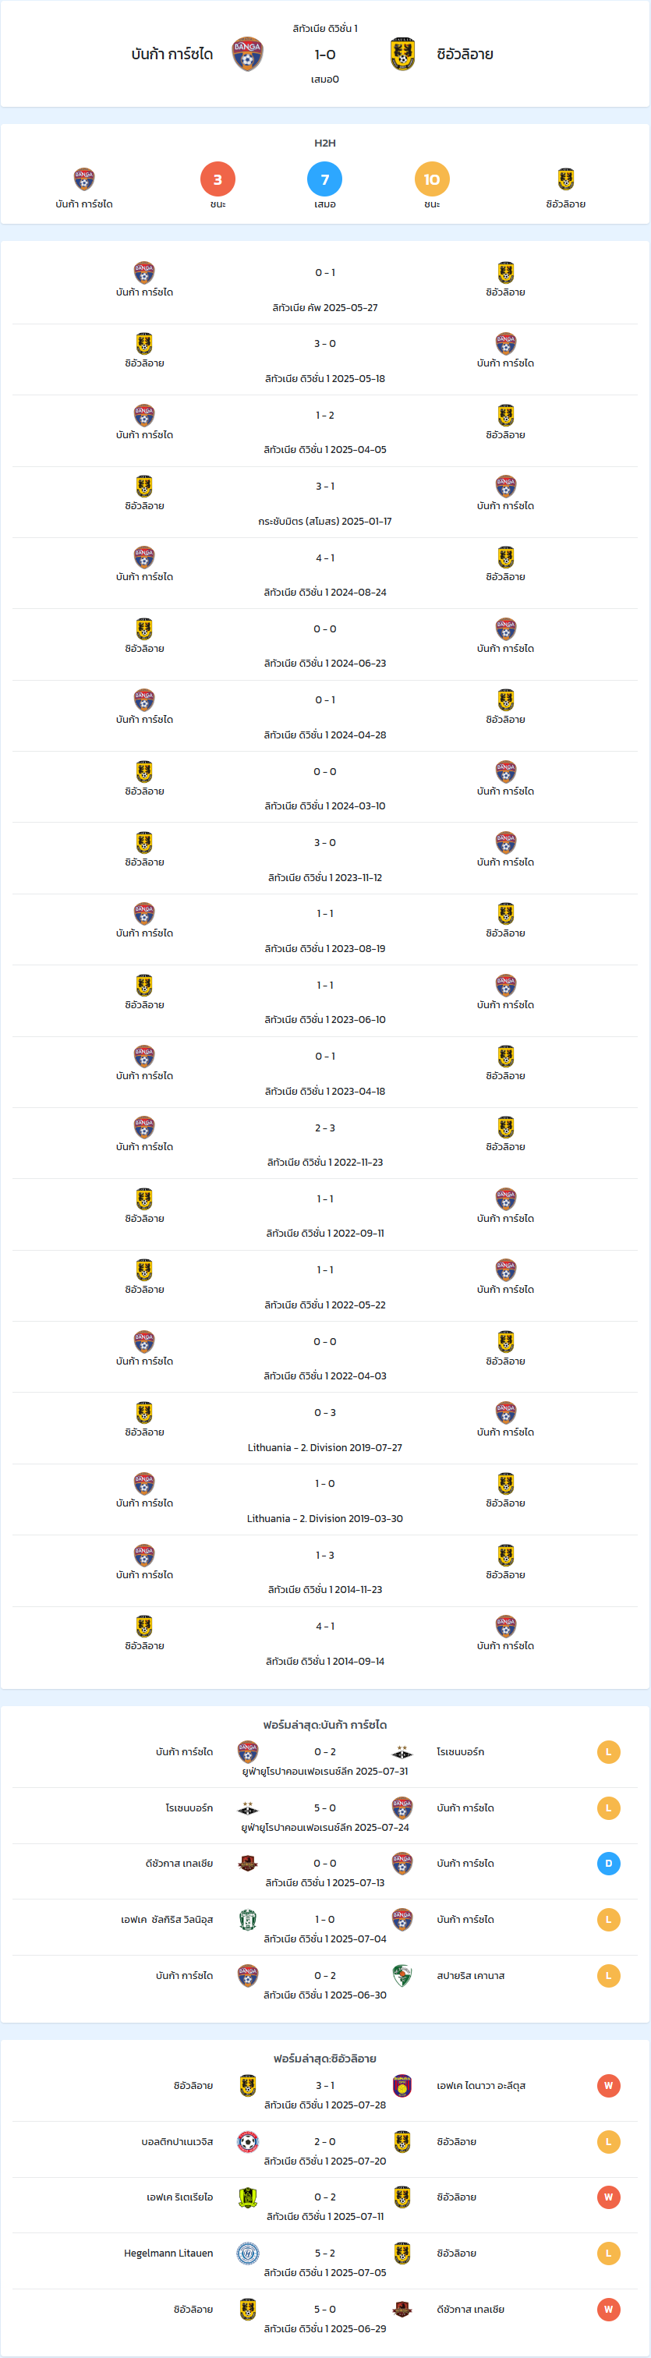651x2358 pixels.
Task: Click the FK Žalgiris Vilnius team logo
Action: tap(247, 1920)
